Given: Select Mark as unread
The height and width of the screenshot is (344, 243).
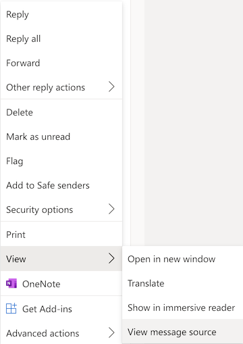Looking at the screenshot, I should pos(61,137).
